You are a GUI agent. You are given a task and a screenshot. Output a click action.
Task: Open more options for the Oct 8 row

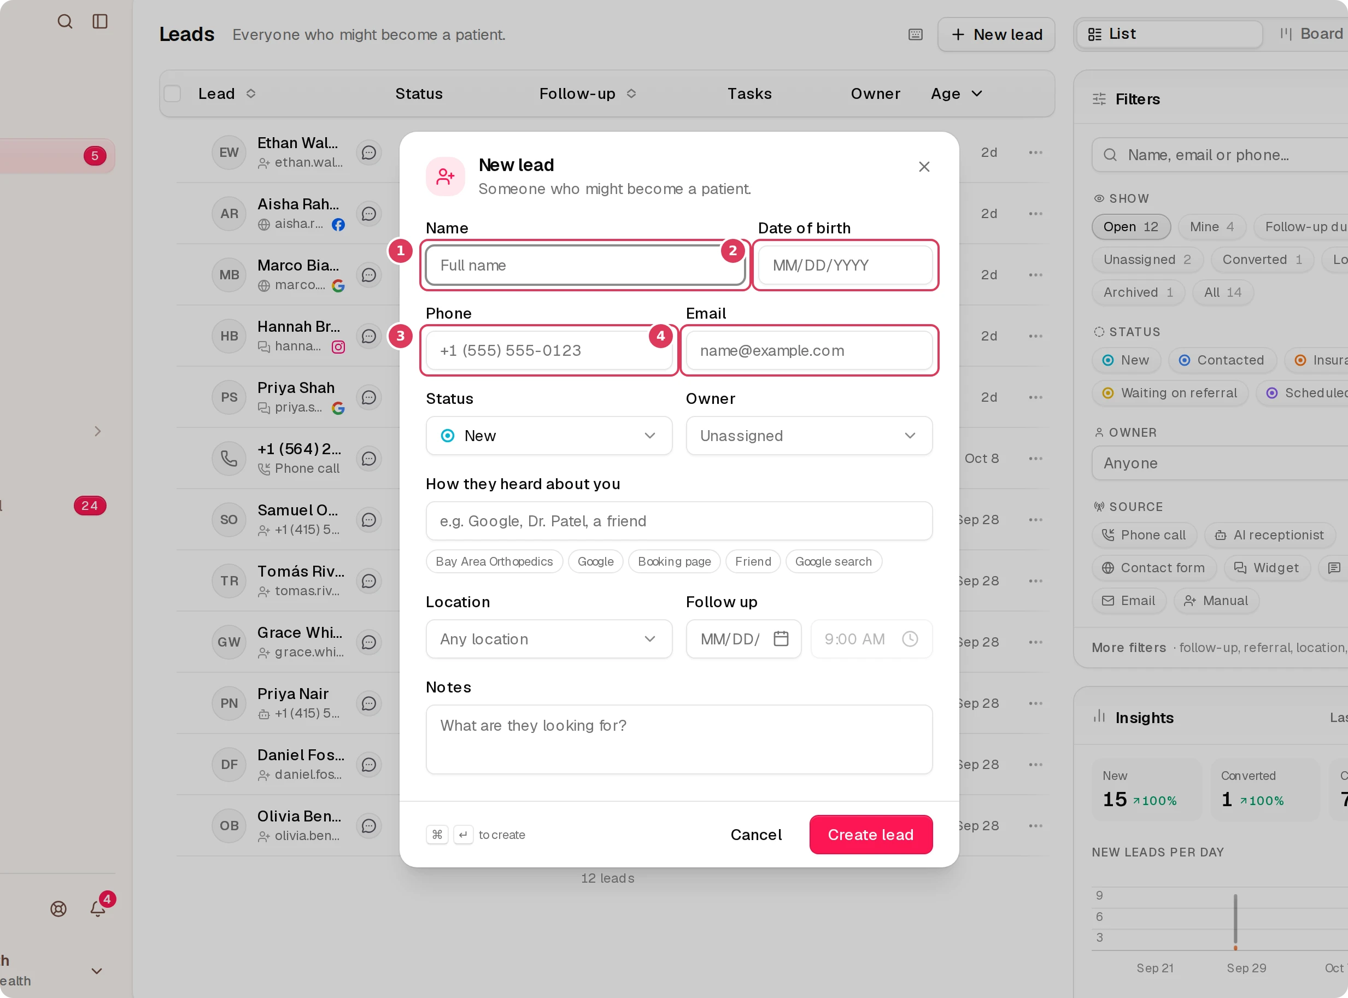tap(1036, 459)
